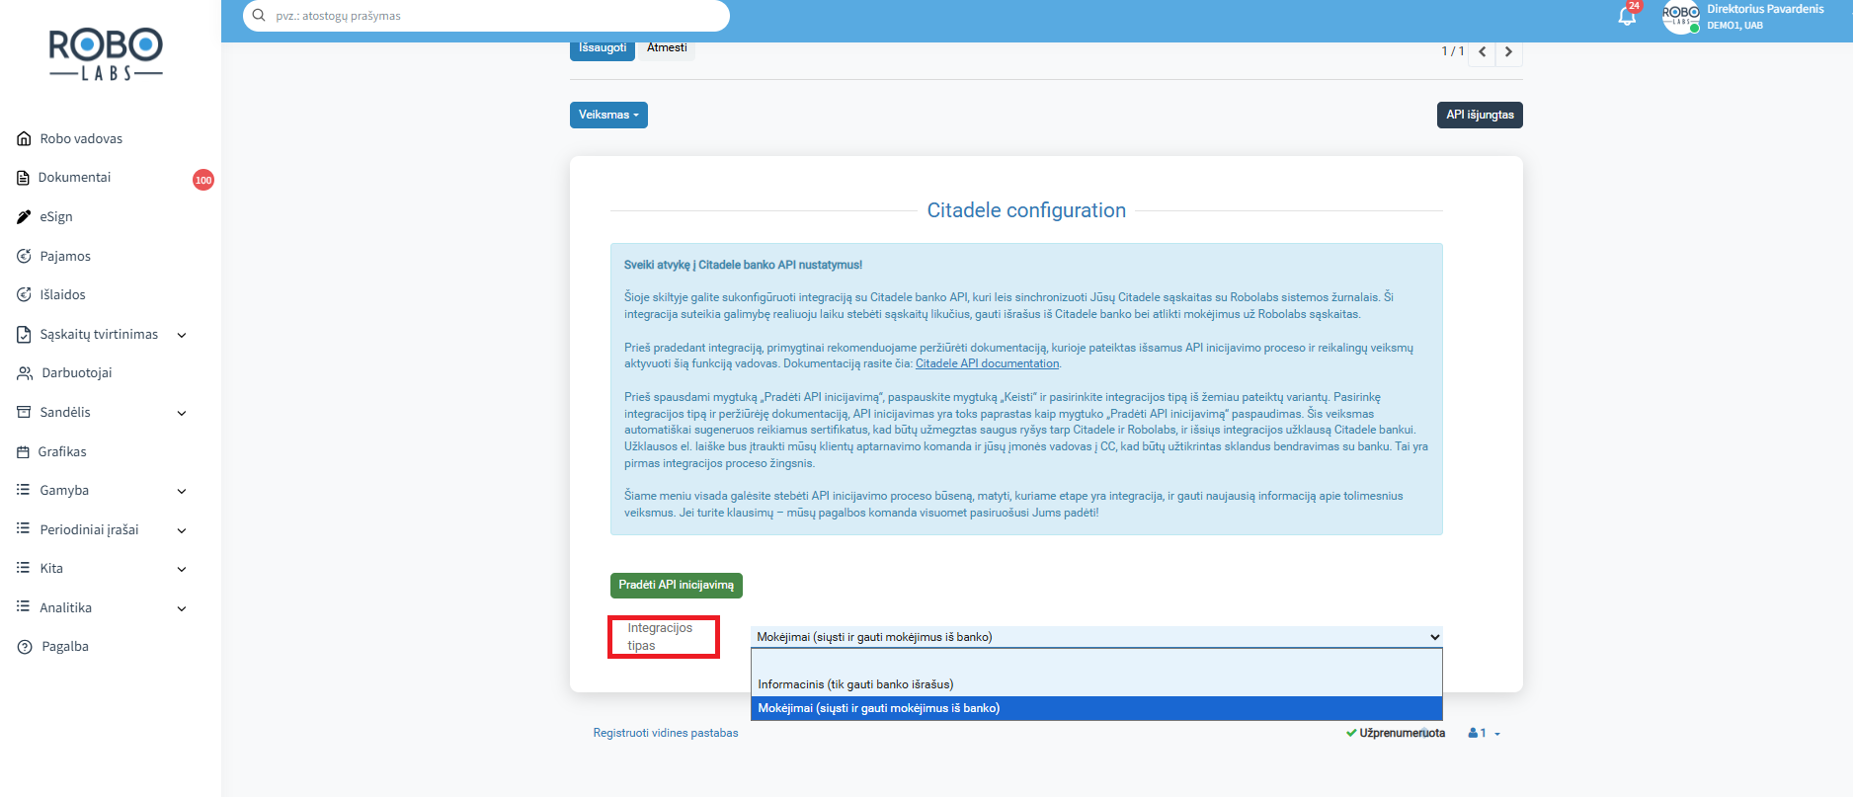The image size is (1853, 797).
Task: Open the Sąskaitų tvirtinimas menu item
Action: (99, 335)
